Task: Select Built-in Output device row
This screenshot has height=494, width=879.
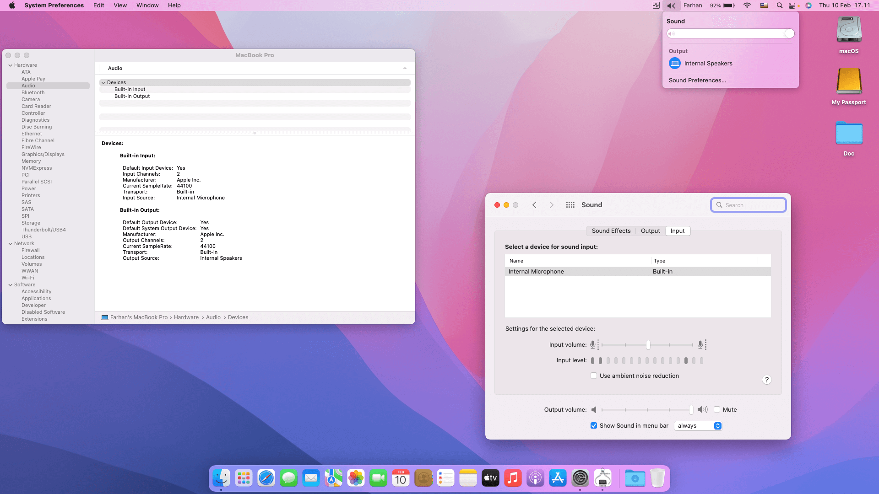Action: [x=255, y=97]
